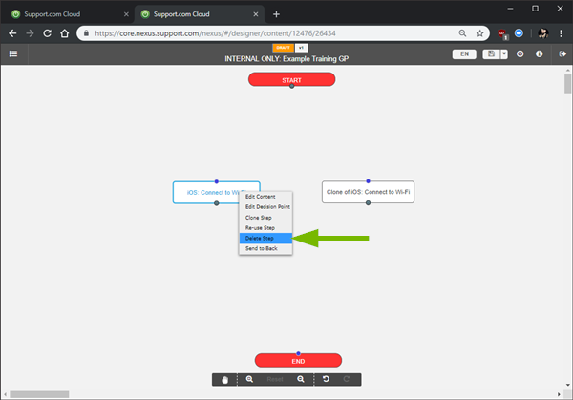Open the info icon in header
The height and width of the screenshot is (400, 573).
coord(539,54)
